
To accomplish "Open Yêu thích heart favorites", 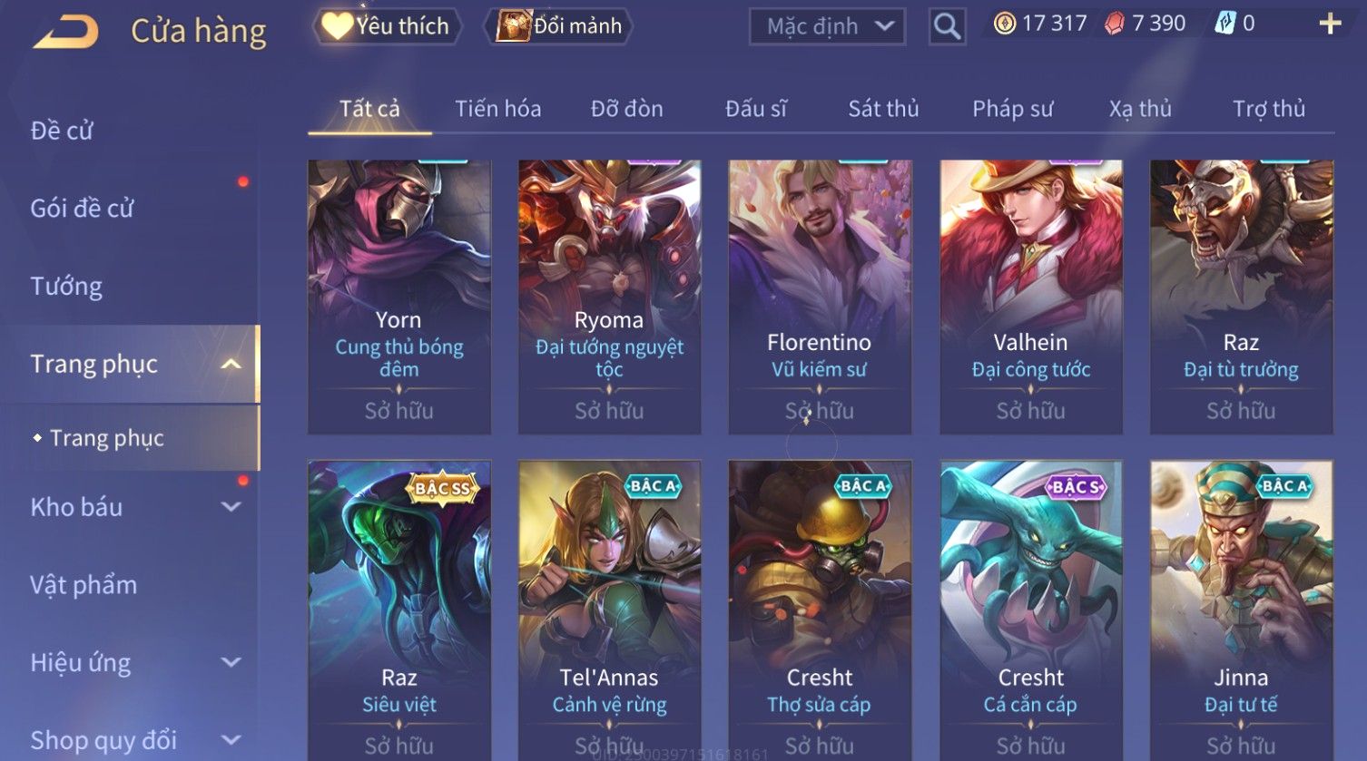I will 386,26.
